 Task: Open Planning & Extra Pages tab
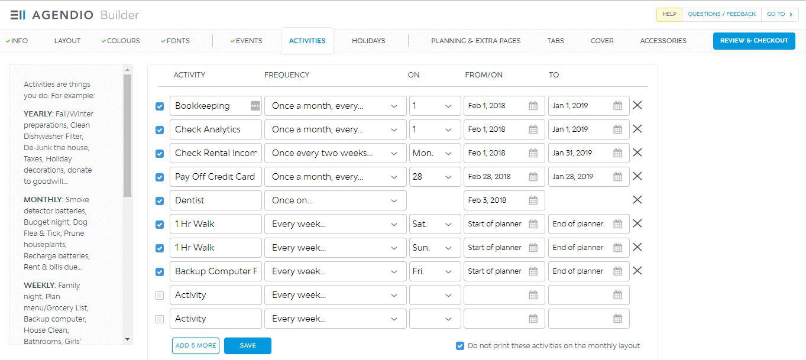point(476,41)
